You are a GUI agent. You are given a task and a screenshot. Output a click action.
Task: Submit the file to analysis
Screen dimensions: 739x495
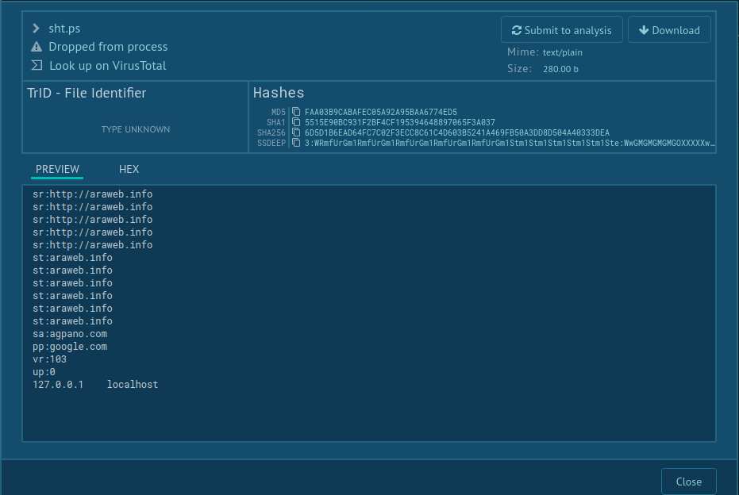(x=561, y=30)
